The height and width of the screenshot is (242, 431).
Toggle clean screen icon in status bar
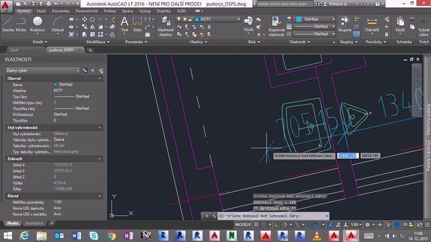coord(420,225)
